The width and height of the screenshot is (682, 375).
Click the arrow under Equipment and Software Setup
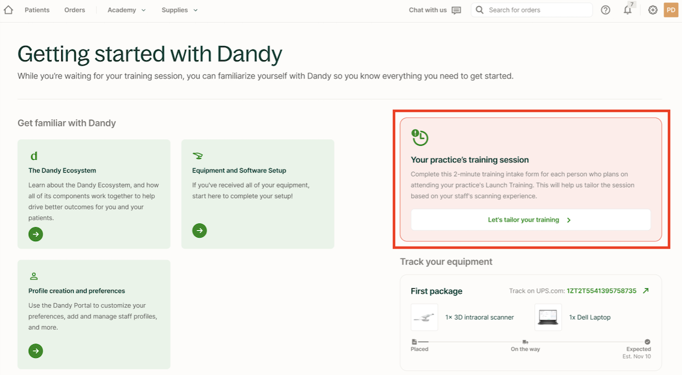click(200, 231)
